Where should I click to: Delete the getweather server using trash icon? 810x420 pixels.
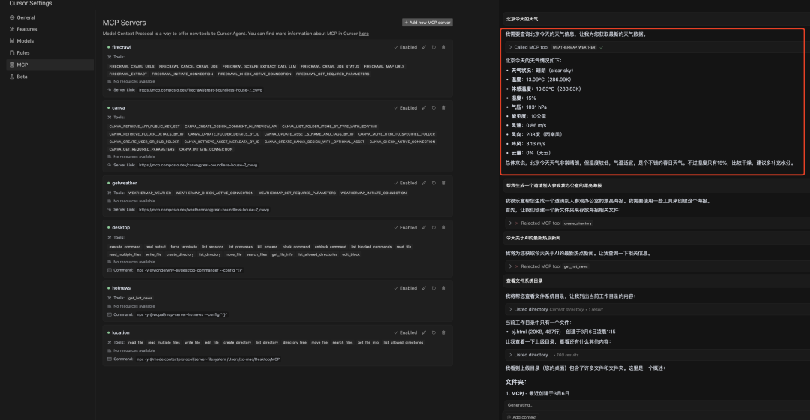pos(443,183)
